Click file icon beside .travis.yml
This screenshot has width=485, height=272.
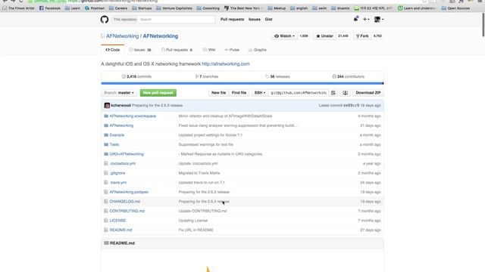pyautogui.click(x=106, y=183)
